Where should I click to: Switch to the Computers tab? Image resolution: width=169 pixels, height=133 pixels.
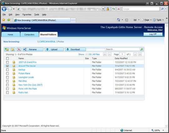coord(29,35)
